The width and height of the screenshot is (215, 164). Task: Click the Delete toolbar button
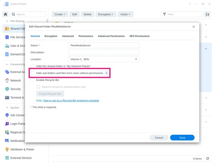coord(88,14)
